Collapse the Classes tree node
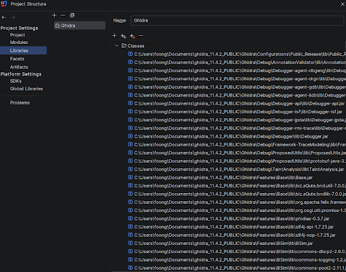Screen dimensions: 346x272 click(x=116, y=46)
